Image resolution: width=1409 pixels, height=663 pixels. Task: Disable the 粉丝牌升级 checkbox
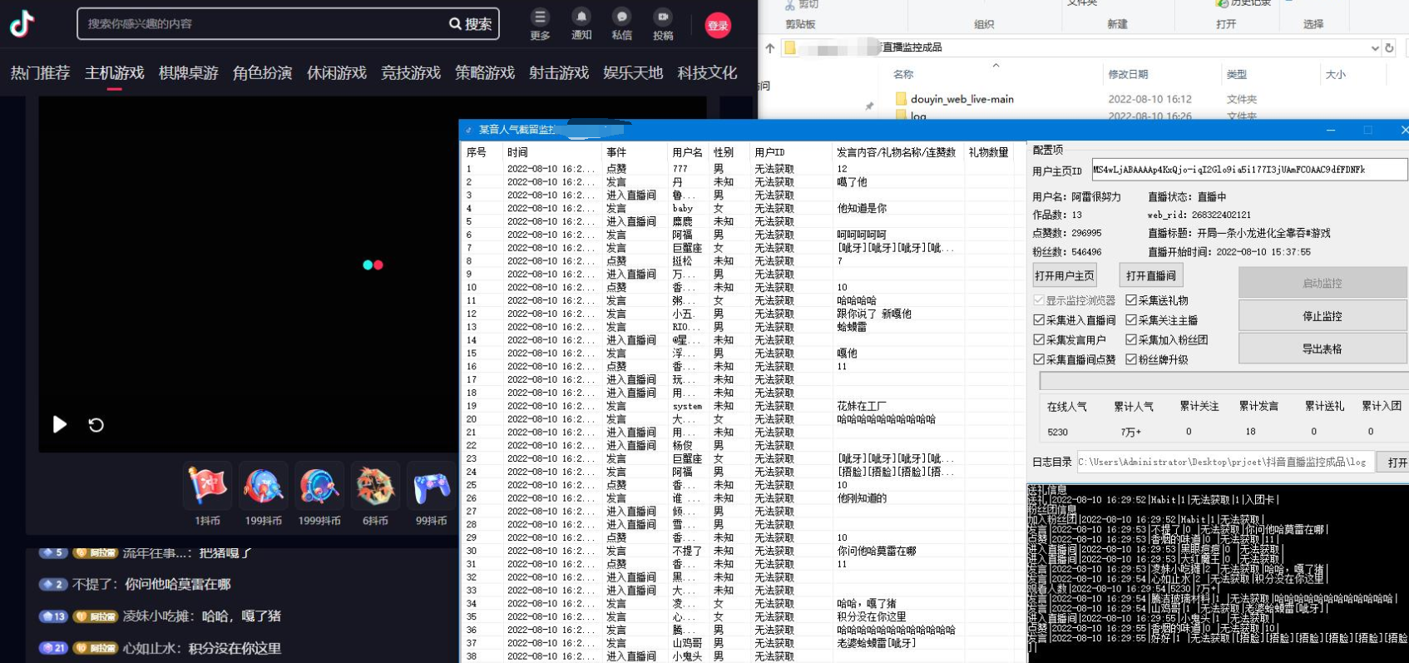(1131, 359)
